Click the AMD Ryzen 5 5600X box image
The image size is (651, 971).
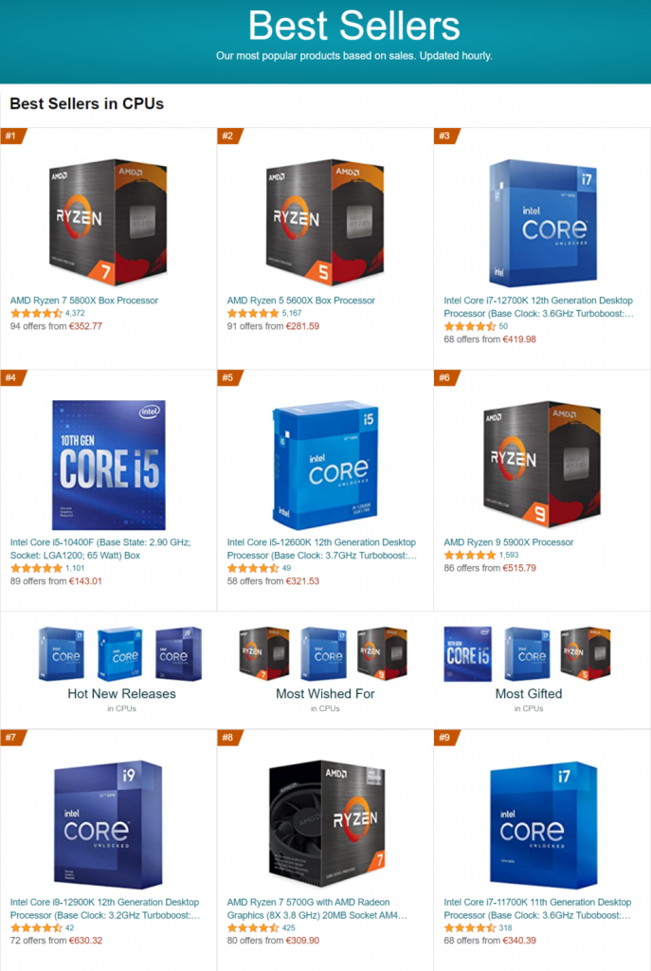tap(325, 222)
